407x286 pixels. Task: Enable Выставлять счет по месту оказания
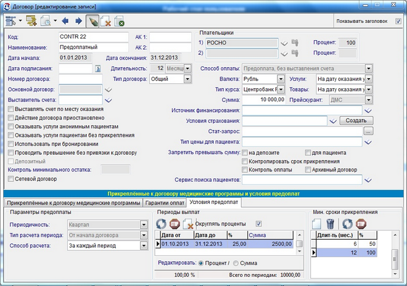pos(10,109)
